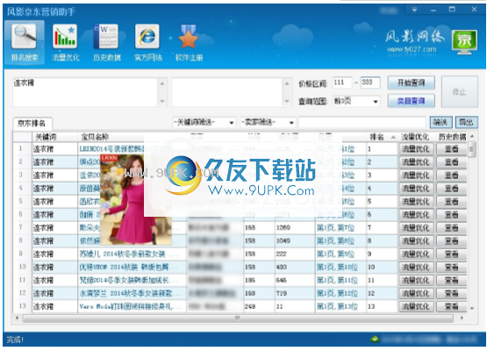
Task: Select the 连衣裙 keyword cell in row 9
Action: 54,254
